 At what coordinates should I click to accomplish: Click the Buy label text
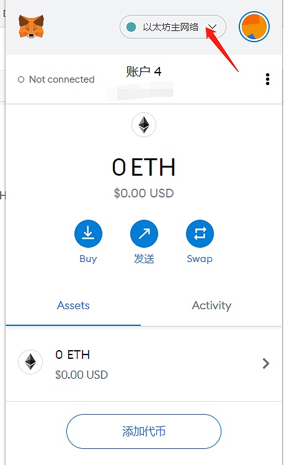point(88,259)
